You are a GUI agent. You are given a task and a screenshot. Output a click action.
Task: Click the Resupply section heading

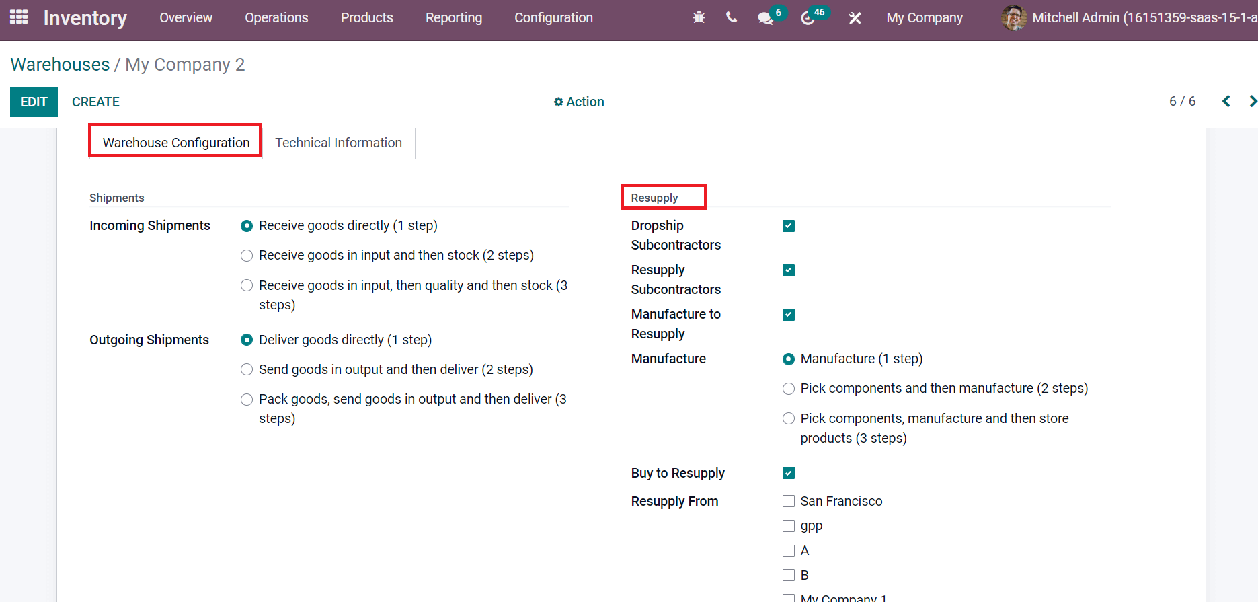point(654,198)
